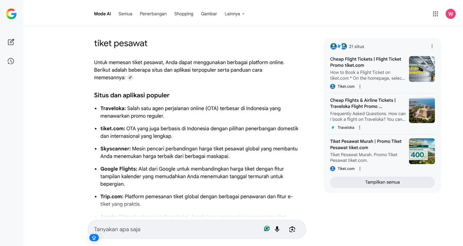
Task: Open options menu for Traveloka source
Action: (360, 128)
